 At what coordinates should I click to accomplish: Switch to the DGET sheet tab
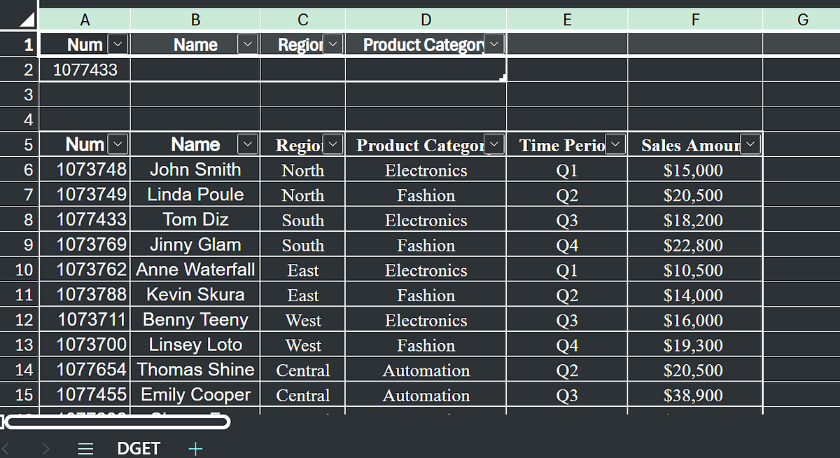(x=139, y=449)
